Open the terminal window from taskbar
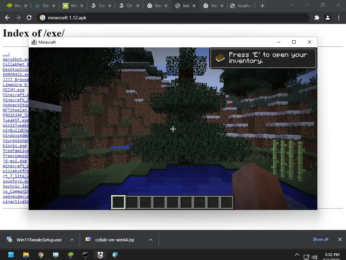Image resolution: width=346 pixels, height=260 pixels. pos(85,255)
